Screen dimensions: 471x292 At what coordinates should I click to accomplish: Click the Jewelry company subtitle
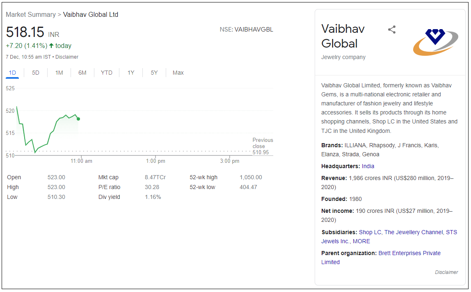click(x=343, y=57)
